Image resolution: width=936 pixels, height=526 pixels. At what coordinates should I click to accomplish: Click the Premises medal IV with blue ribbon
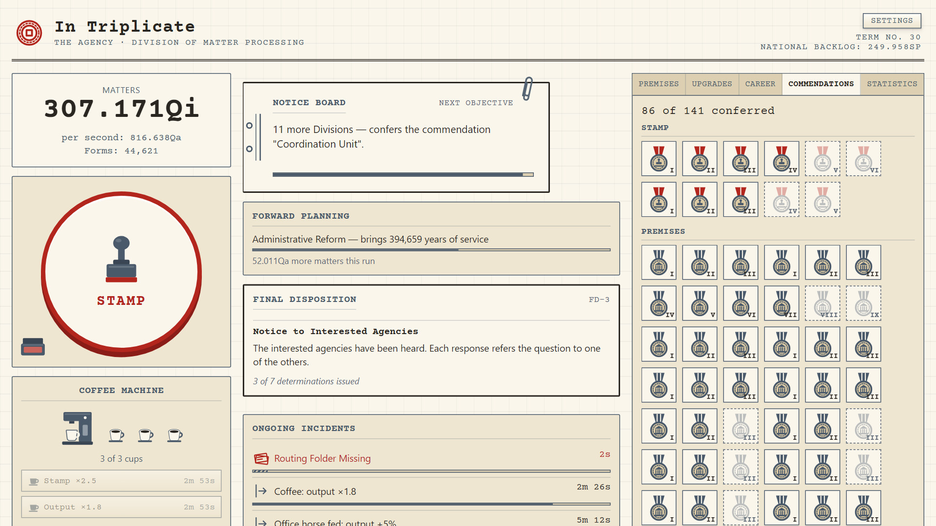[659, 303]
